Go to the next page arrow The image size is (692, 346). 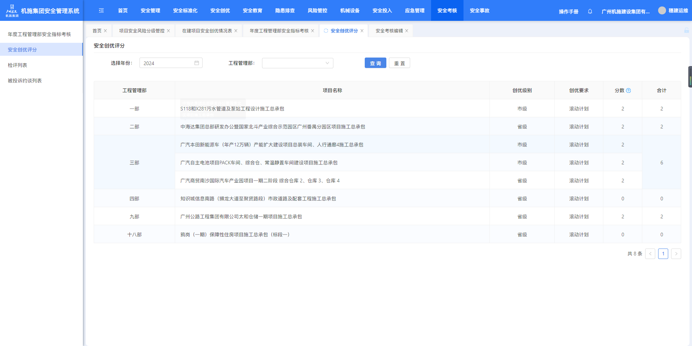pos(676,254)
